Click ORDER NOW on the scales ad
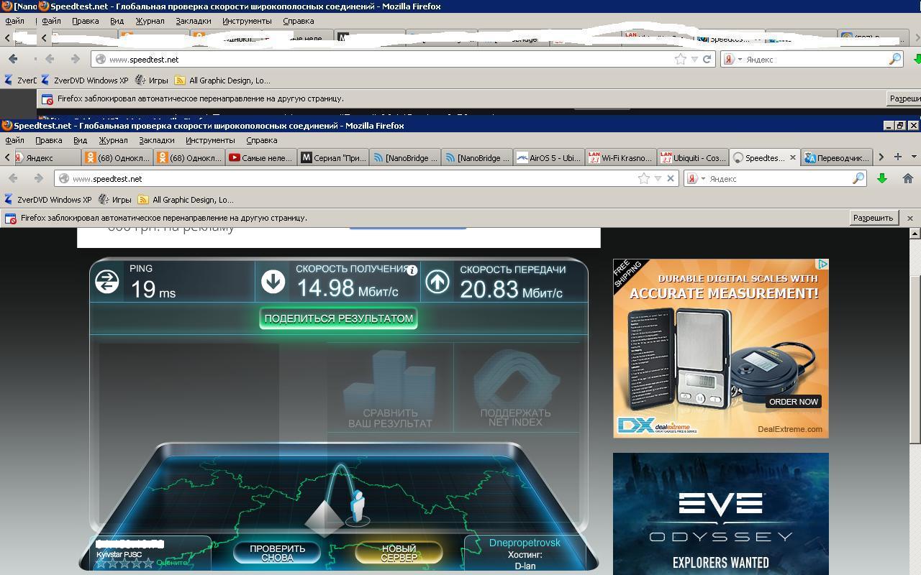The height and width of the screenshot is (575, 921). pyautogui.click(x=793, y=402)
